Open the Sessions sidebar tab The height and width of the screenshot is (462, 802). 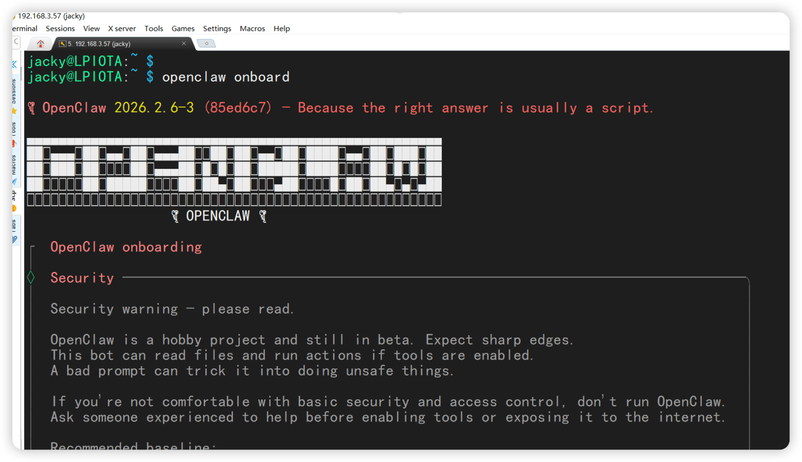(x=14, y=91)
